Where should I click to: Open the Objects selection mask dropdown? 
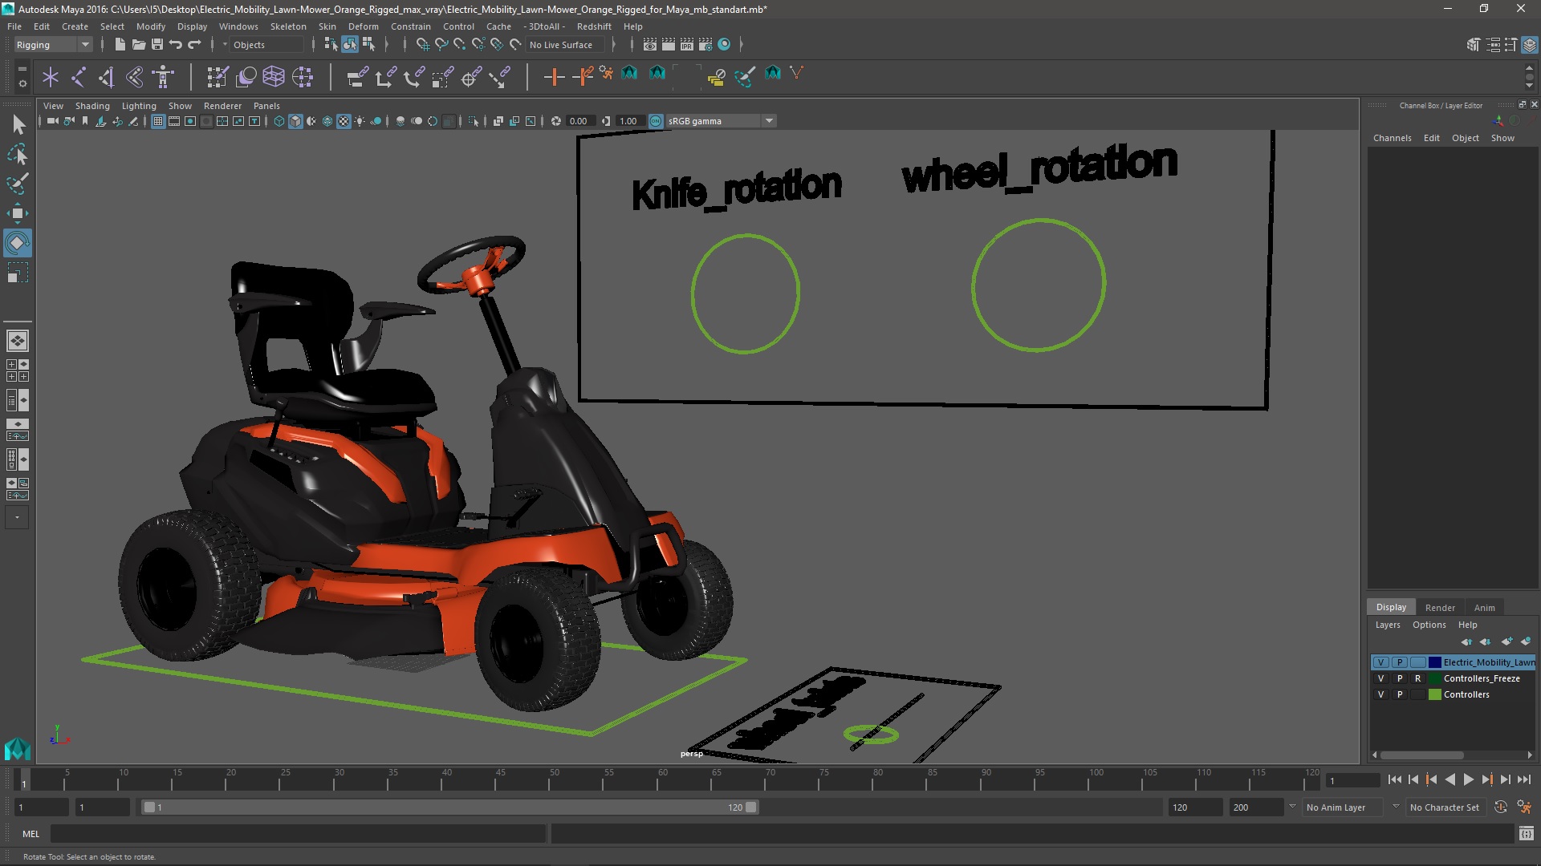coord(268,45)
